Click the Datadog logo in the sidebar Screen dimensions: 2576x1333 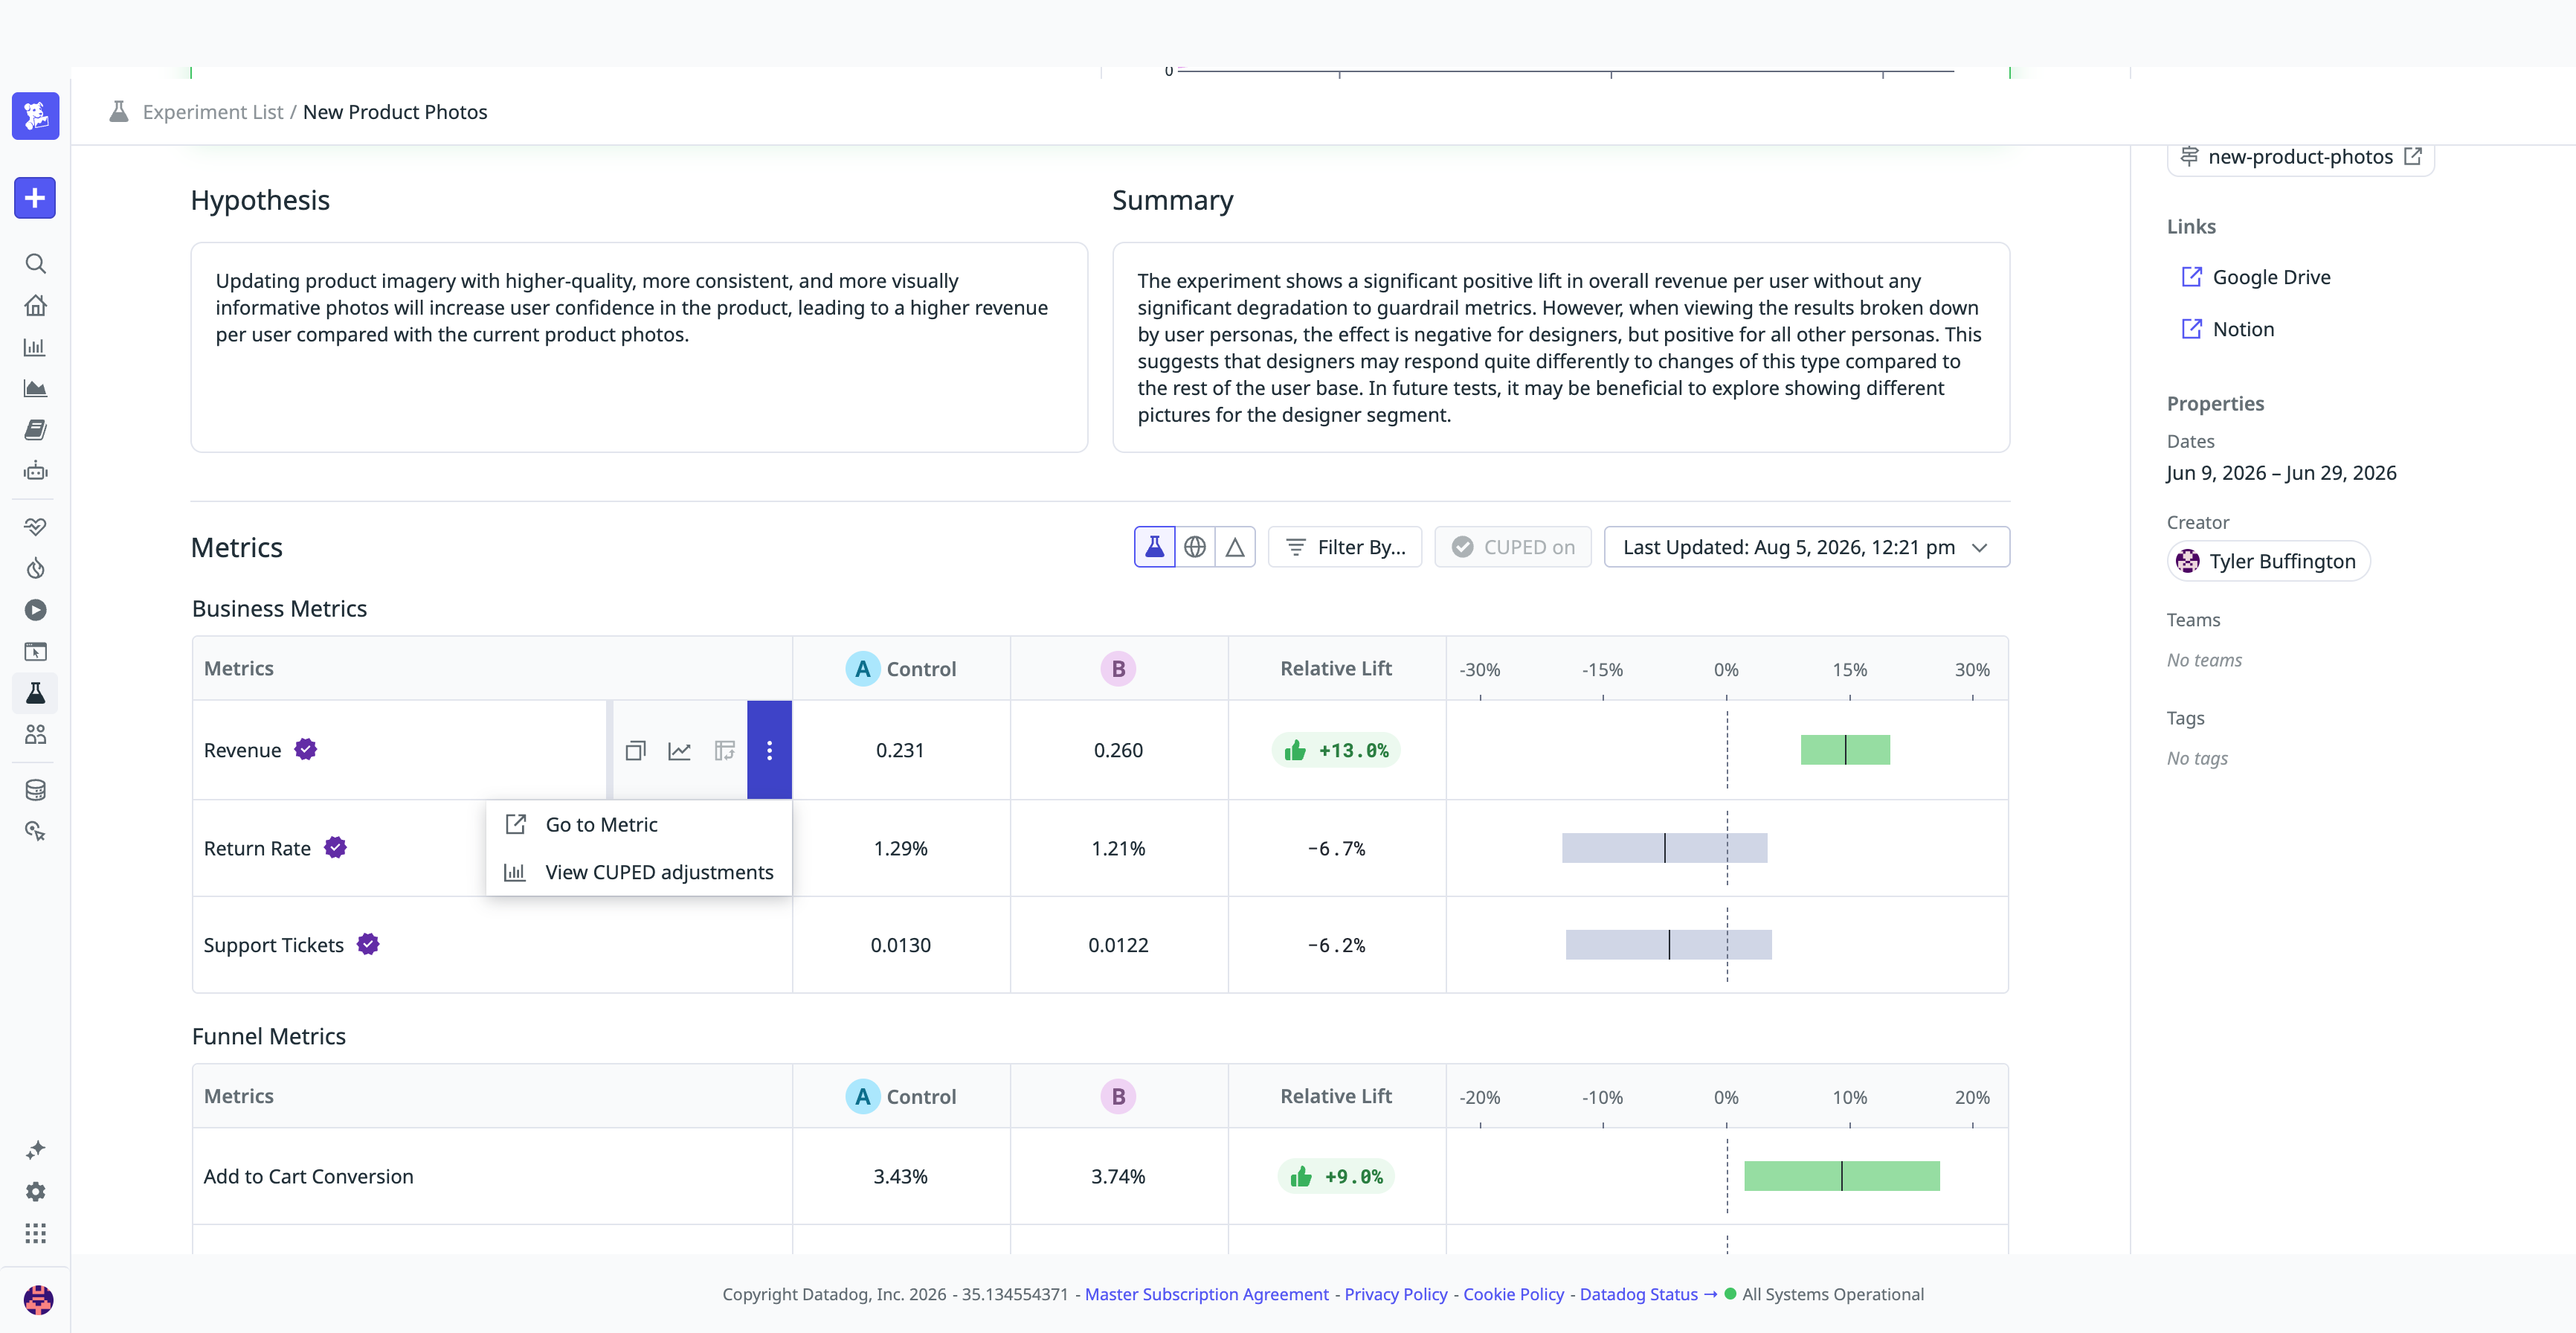click(x=35, y=116)
